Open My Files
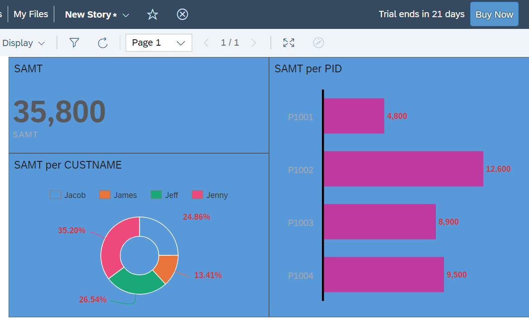Screen dimensions: 529x320 pyautogui.click(x=31, y=14)
